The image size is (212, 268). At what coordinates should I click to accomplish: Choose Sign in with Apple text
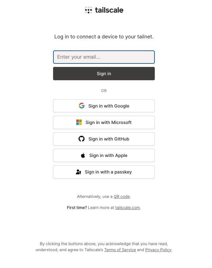tap(108, 155)
